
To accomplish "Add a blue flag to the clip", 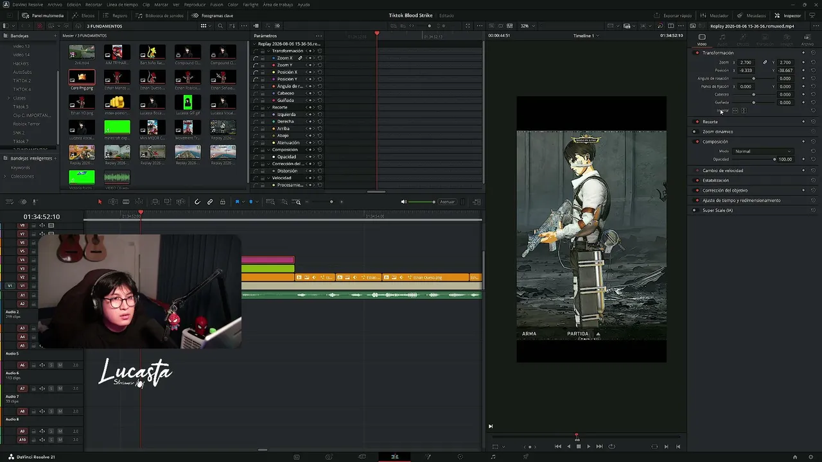I will pyautogui.click(x=237, y=202).
